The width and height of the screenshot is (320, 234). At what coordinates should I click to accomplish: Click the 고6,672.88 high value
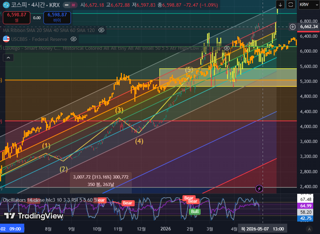[118, 5]
